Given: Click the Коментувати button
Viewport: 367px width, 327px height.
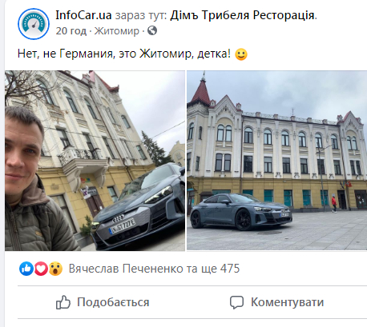Looking at the screenshot, I should point(276,302).
